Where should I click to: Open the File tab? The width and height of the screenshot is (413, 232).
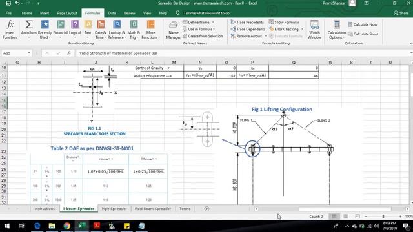click(8, 13)
